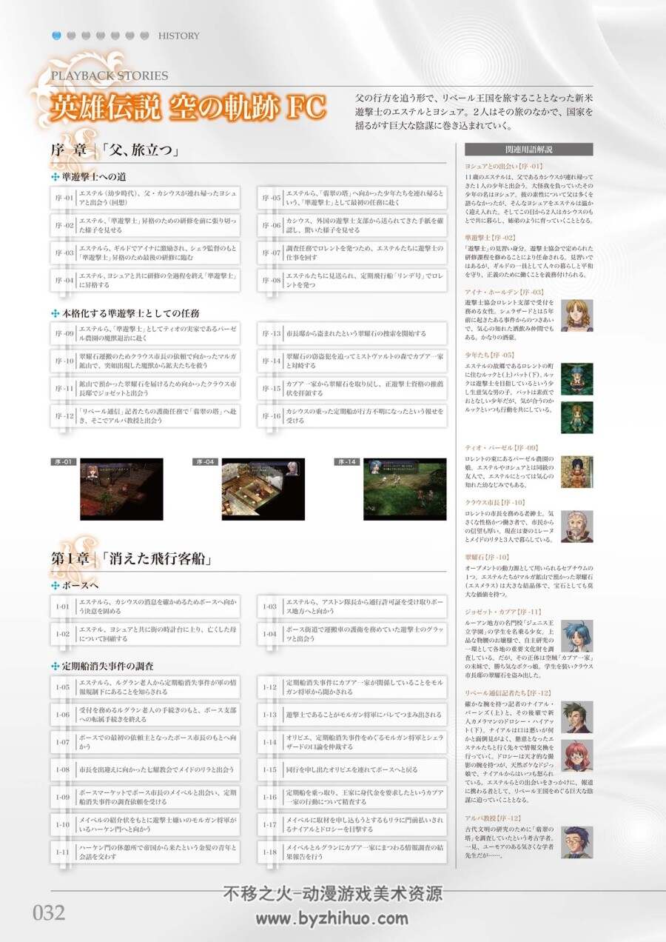Select story entry 1-07
The height and width of the screenshot is (942, 666).
145,742
